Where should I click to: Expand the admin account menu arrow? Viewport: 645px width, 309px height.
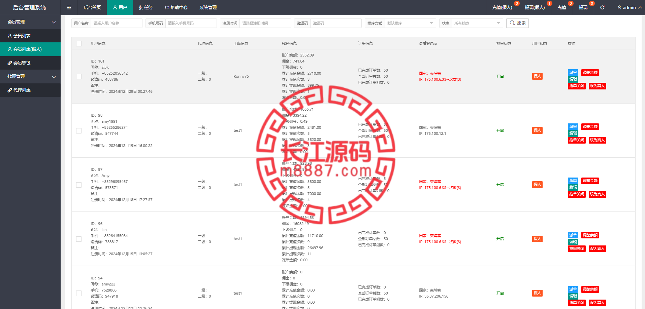tap(640, 7)
